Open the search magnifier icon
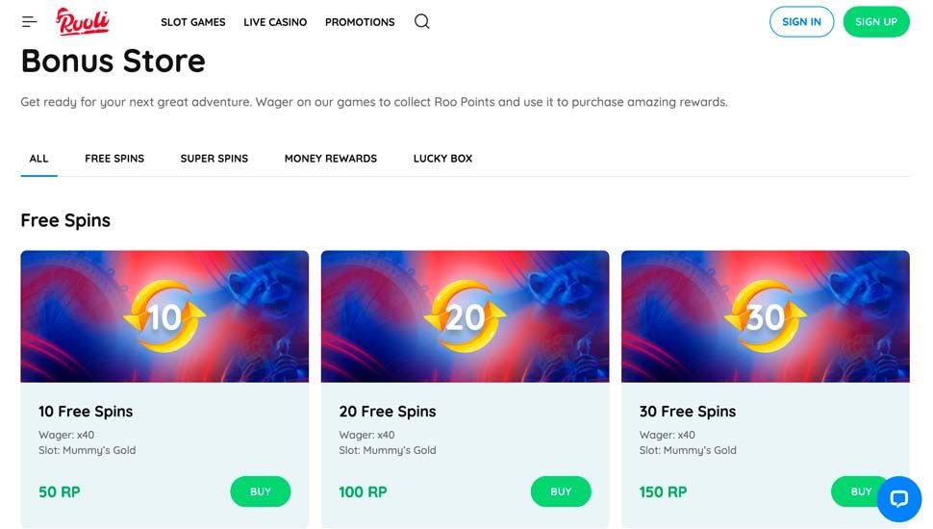 (421, 21)
